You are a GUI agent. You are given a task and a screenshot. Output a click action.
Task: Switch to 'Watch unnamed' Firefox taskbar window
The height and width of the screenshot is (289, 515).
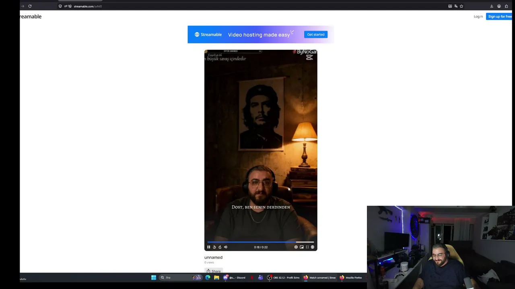pyautogui.click(x=319, y=277)
